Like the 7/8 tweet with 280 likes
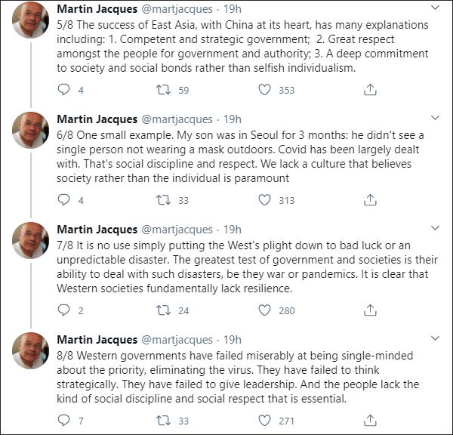Screen dimensions: 453x435 264,310
